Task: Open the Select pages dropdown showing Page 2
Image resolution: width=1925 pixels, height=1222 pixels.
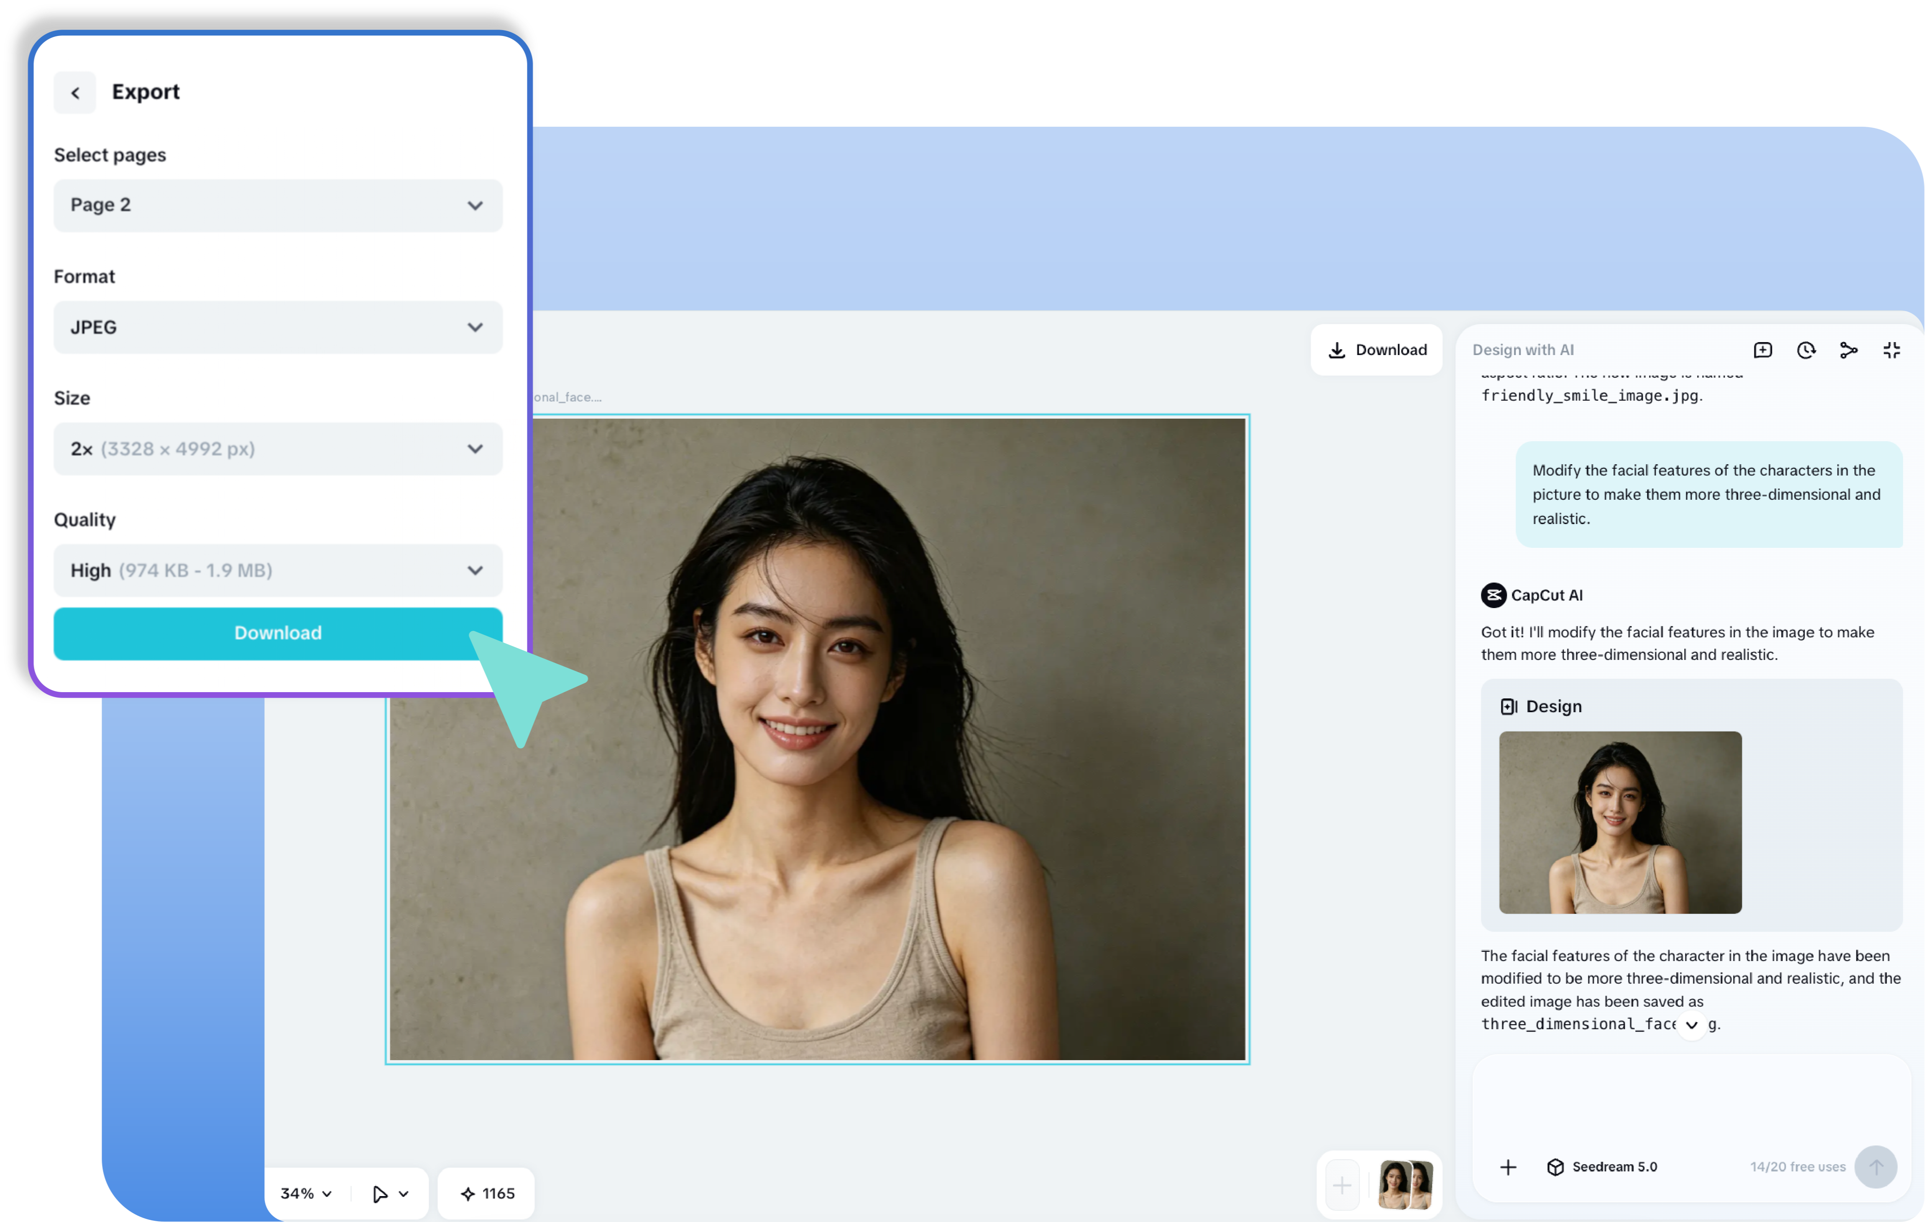Action: 277,205
